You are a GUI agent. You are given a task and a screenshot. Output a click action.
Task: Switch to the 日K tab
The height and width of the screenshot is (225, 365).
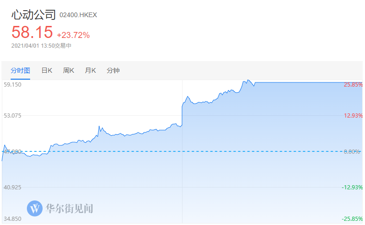pos(47,70)
